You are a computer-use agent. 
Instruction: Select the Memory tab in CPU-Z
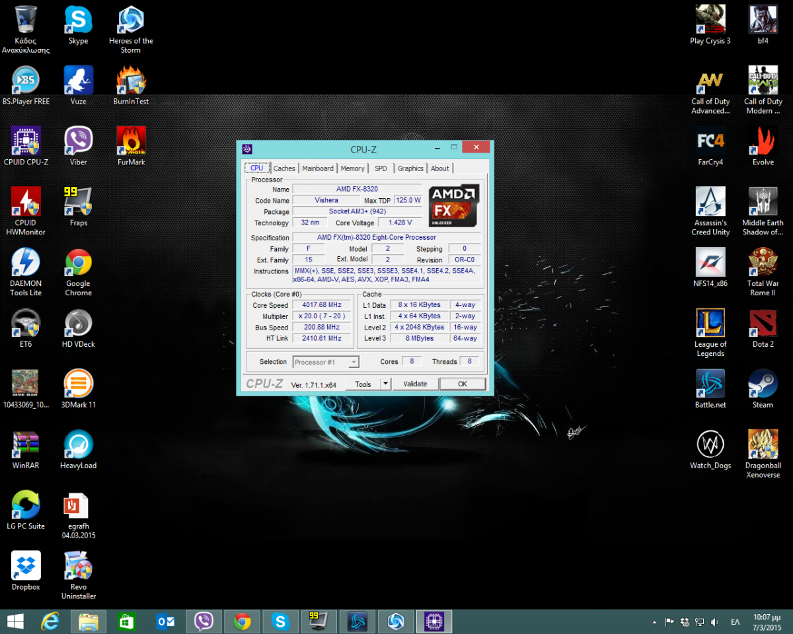point(352,168)
